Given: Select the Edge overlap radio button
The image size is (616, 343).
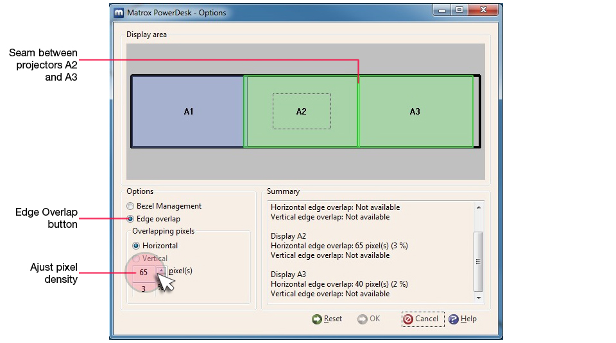Looking at the screenshot, I should pyautogui.click(x=130, y=219).
